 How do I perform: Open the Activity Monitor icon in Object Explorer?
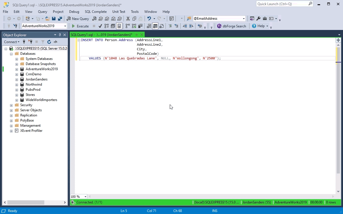(55, 42)
